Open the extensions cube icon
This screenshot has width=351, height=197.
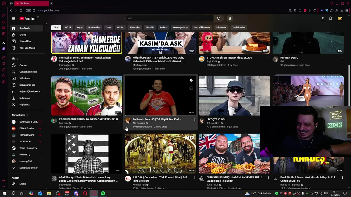click(332, 10)
